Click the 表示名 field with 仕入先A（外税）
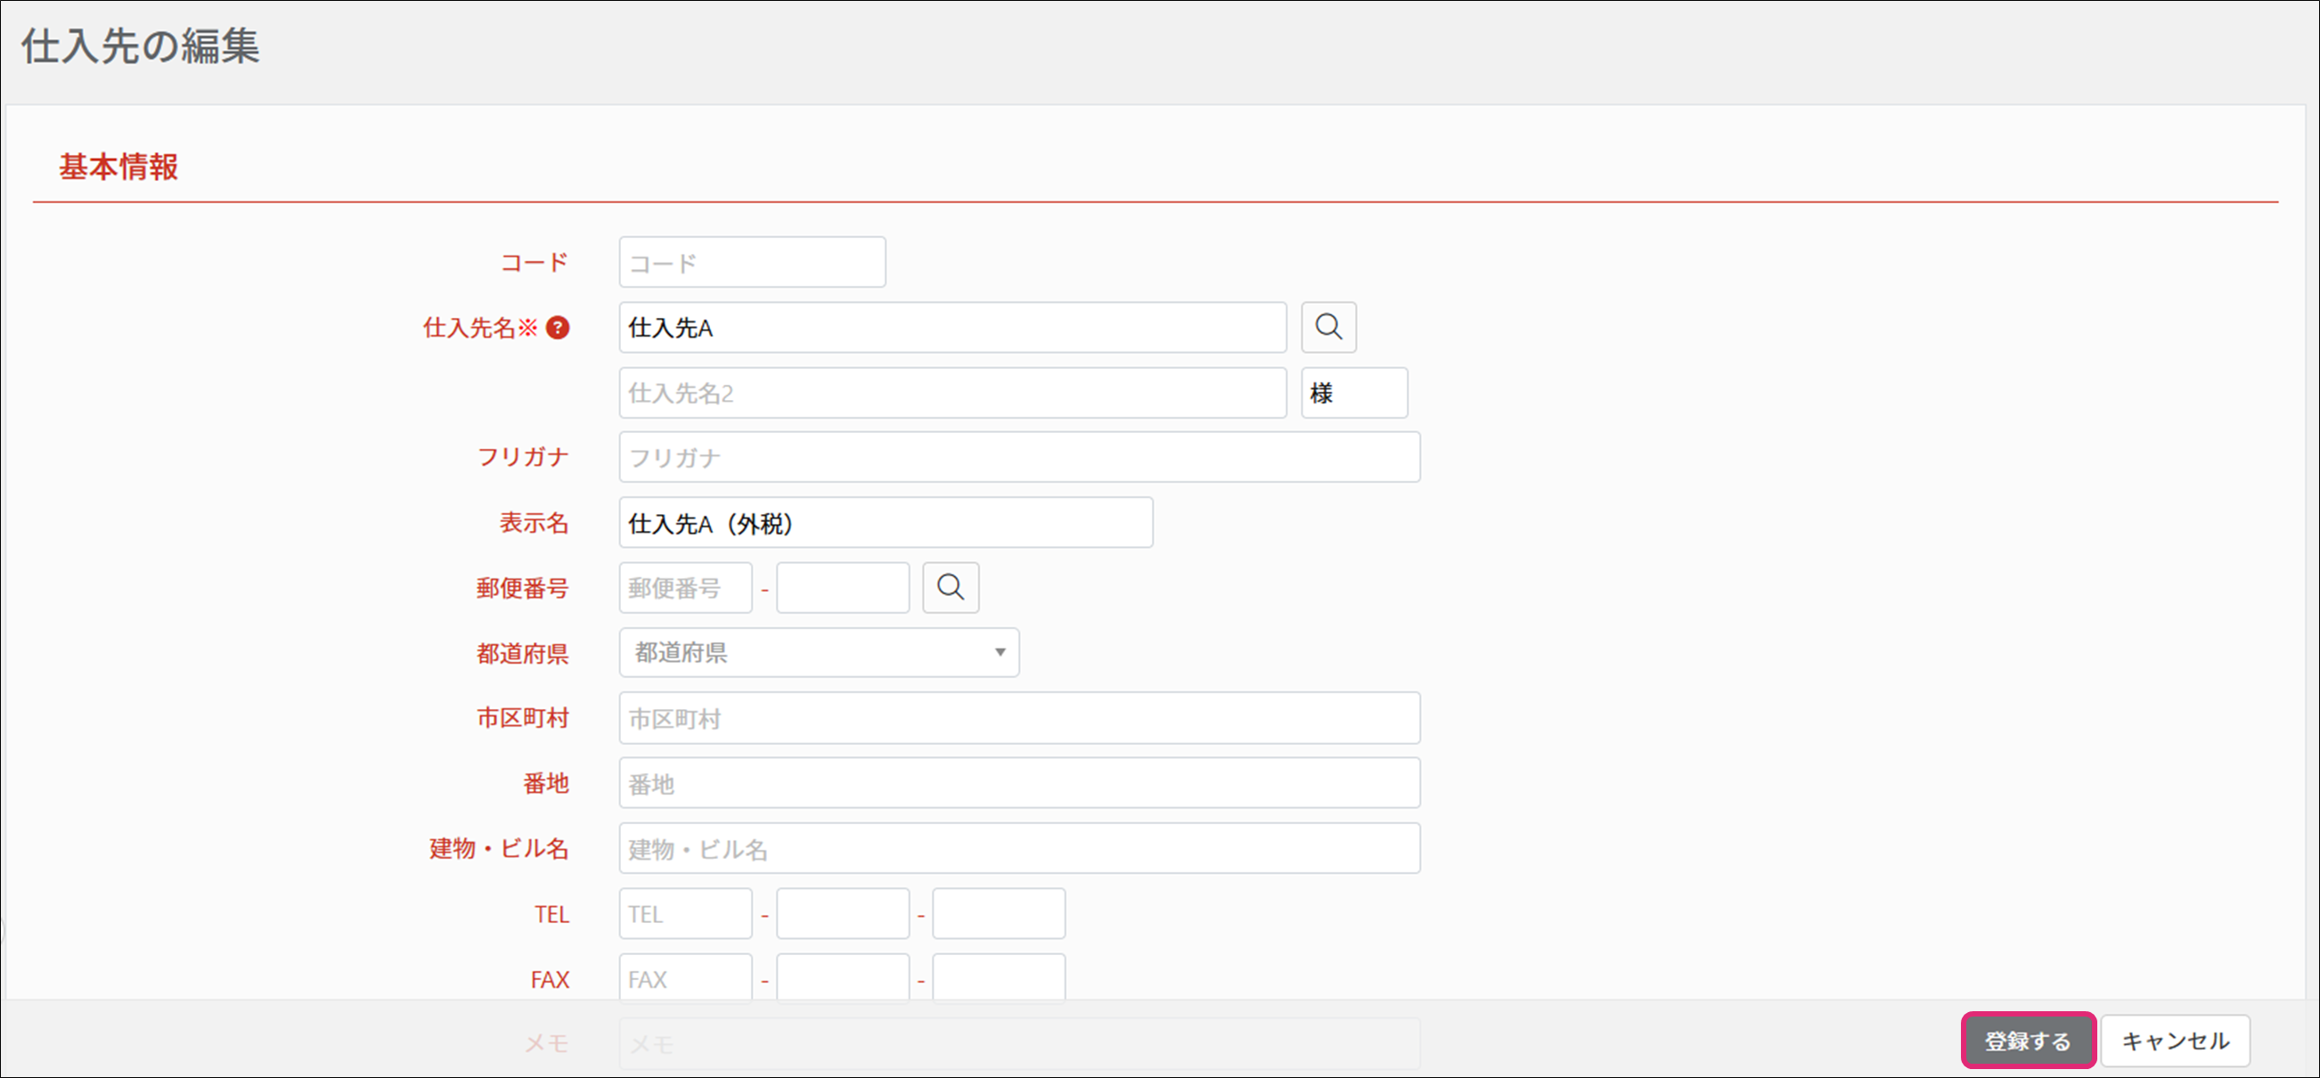The height and width of the screenshot is (1078, 2320). point(886,523)
